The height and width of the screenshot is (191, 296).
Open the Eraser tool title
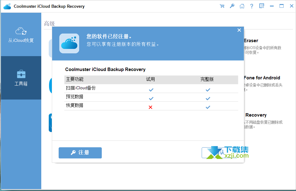pyautogui.click(x=251, y=41)
